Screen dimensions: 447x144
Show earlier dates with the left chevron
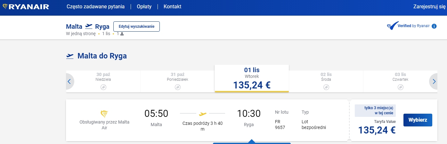[x=69, y=82]
